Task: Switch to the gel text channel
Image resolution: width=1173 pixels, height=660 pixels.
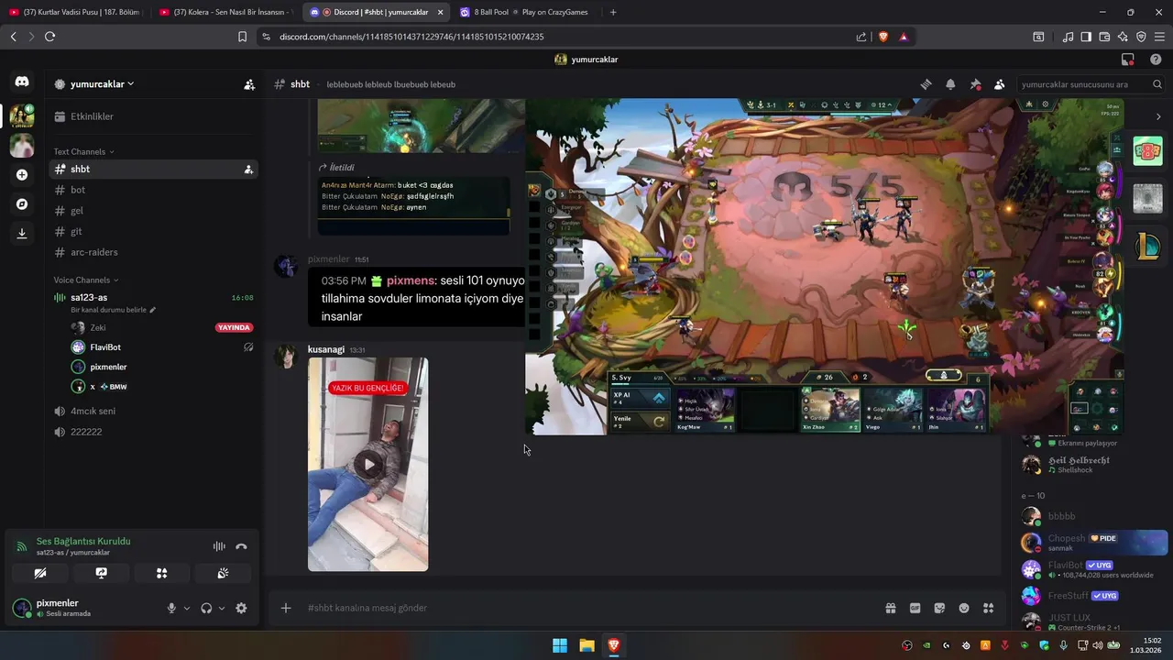Action: pos(153,211)
